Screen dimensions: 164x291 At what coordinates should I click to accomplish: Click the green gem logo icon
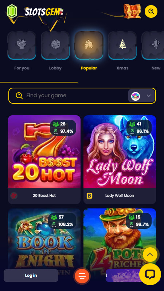[12, 12]
